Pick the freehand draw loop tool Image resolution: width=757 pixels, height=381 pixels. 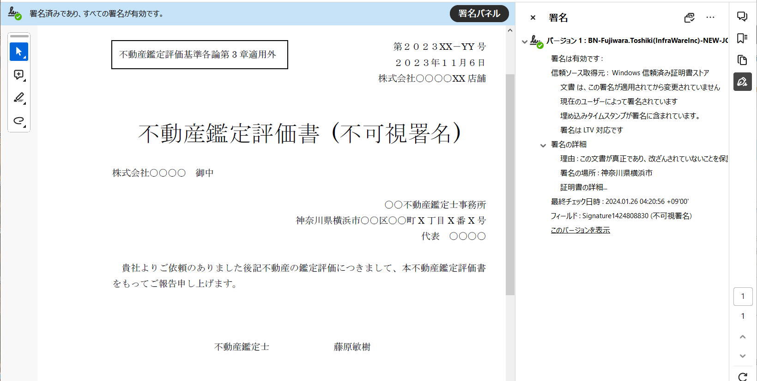[19, 120]
